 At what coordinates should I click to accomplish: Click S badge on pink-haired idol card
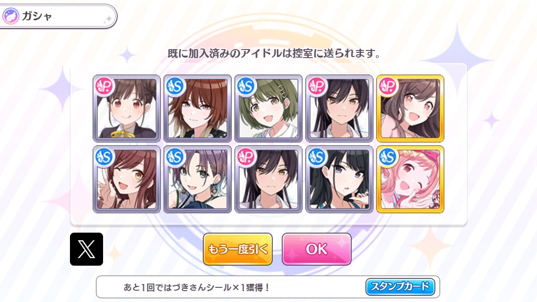[x=388, y=157]
